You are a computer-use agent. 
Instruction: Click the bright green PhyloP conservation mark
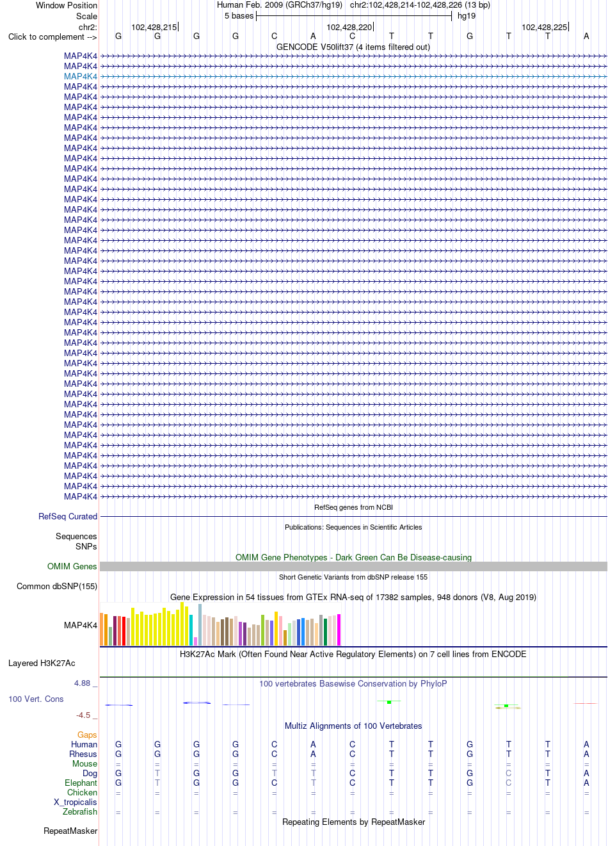pyautogui.click(x=389, y=702)
